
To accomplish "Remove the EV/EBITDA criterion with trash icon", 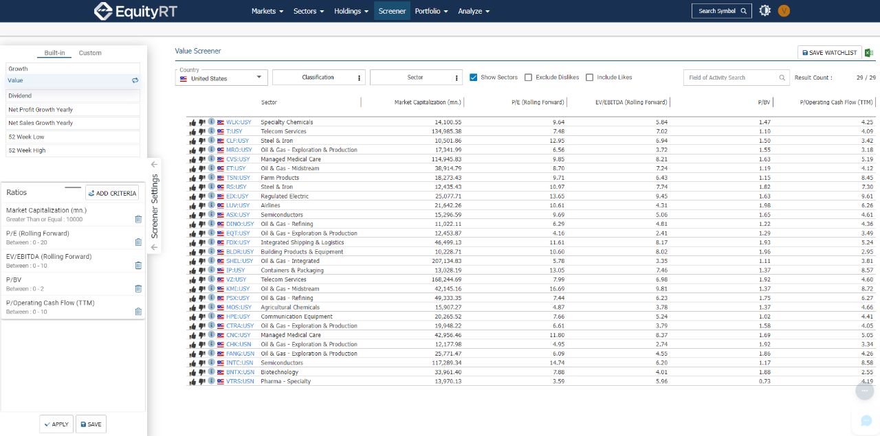I will 138,265.
